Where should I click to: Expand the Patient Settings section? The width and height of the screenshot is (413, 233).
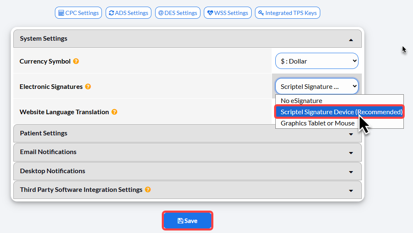[x=187, y=133]
